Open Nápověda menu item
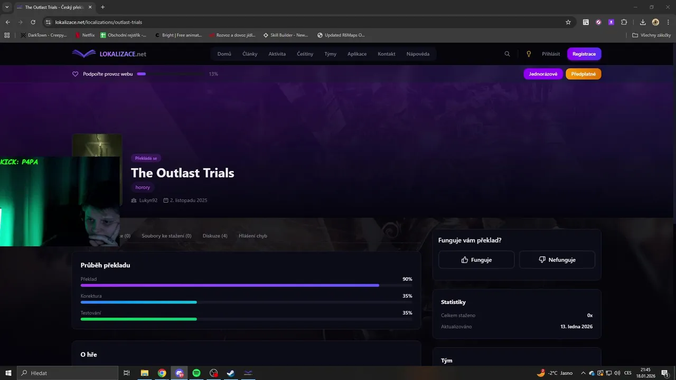 coord(418,54)
